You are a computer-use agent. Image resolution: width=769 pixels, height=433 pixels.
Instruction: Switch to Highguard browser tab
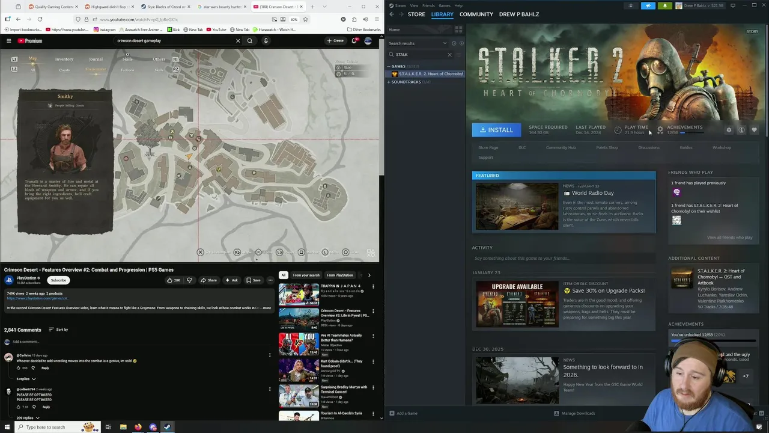pos(108,7)
